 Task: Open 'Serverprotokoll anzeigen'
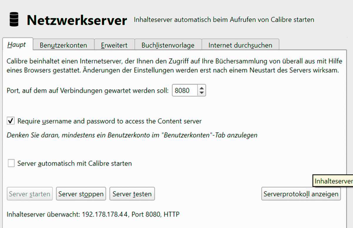(301, 194)
